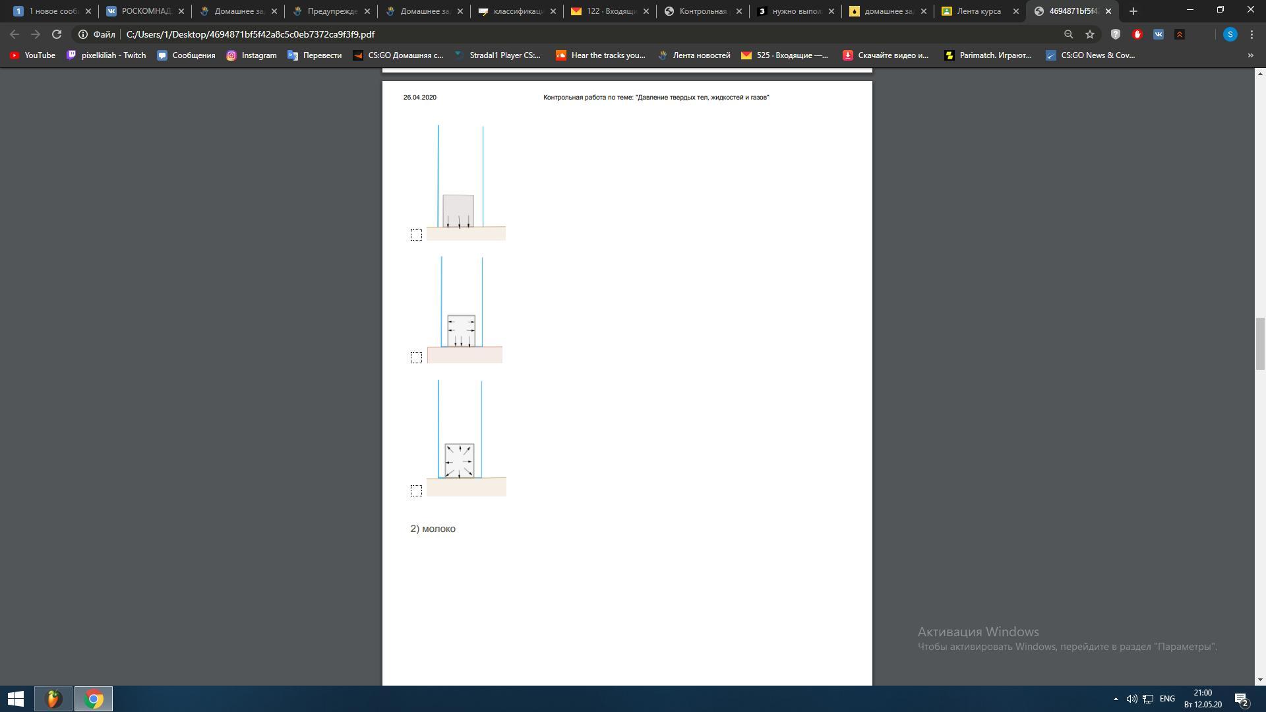
Task: Switch to the "Лента курса" tab
Action: click(x=979, y=11)
